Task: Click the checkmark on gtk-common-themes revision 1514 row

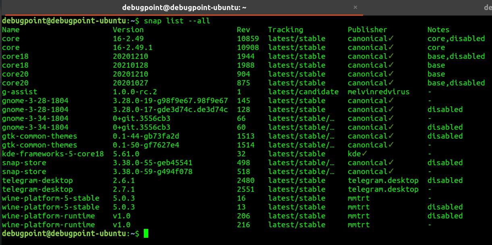Action: tap(390, 145)
